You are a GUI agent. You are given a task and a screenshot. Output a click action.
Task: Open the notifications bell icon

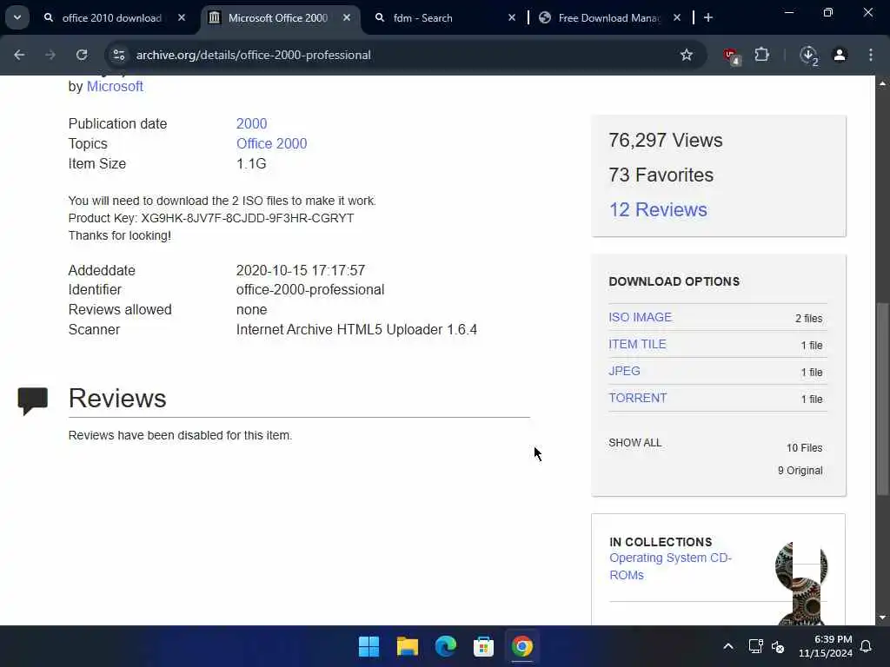pyautogui.click(x=867, y=646)
